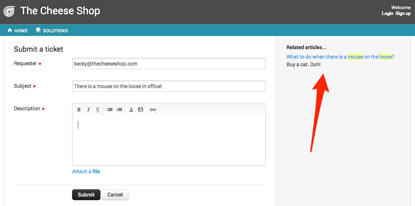Click the "Buy a cat. Duh!" text

304,64
